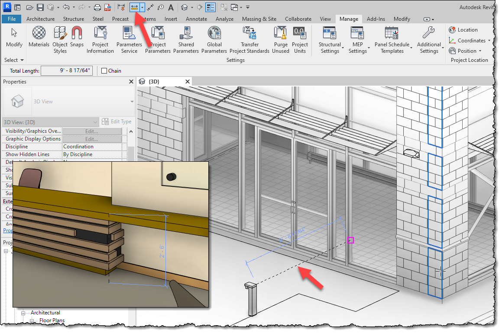Select Architectural in the Project Browser

click(x=45, y=313)
